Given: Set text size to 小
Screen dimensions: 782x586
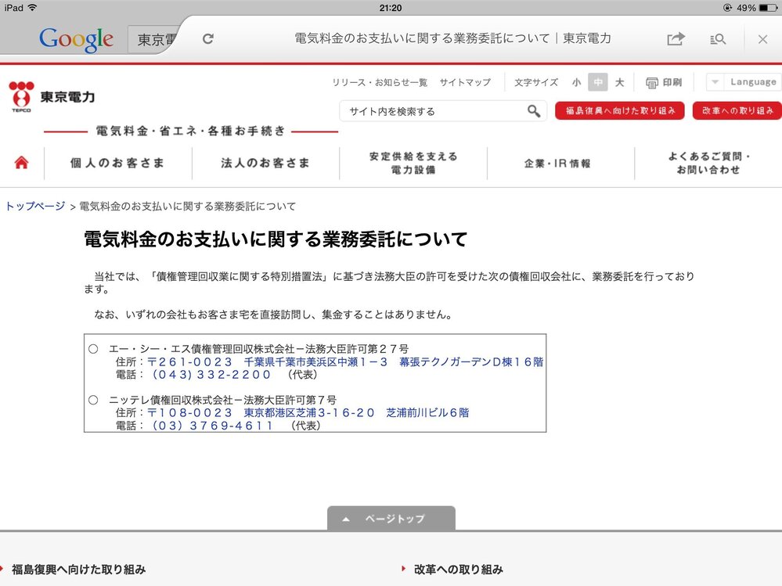Looking at the screenshot, I should pos(577,82).
